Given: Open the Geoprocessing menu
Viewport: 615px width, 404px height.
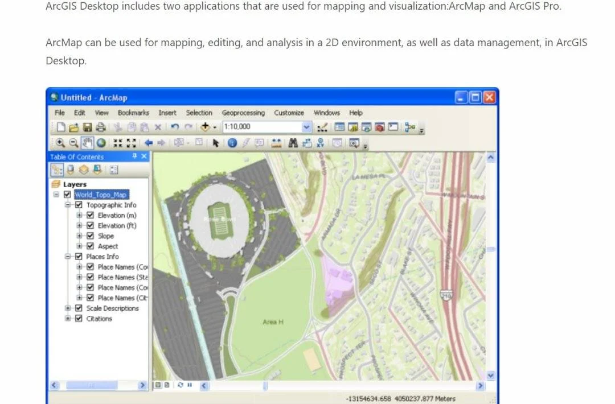Looking at the screenshot, I should point(243,113).
